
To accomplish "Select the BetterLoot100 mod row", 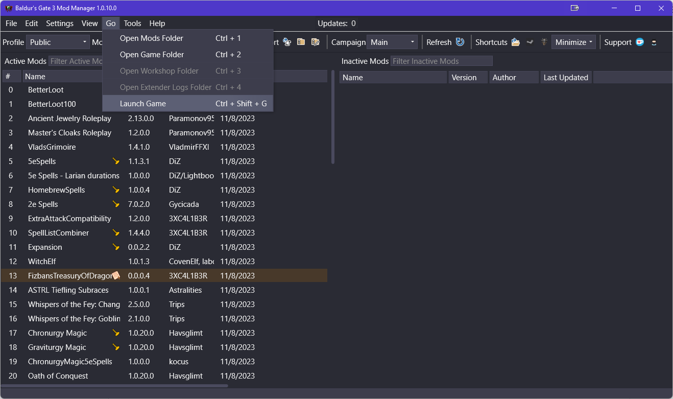I will coord(164,104).
